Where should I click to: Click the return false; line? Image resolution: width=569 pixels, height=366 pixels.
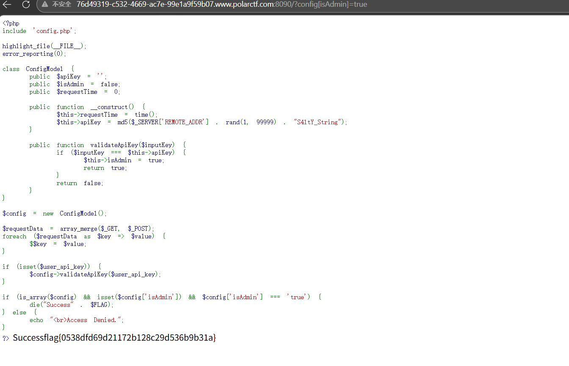[x=80, y=183]
